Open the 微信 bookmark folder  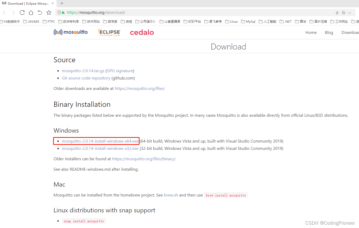tap(126, 22)
